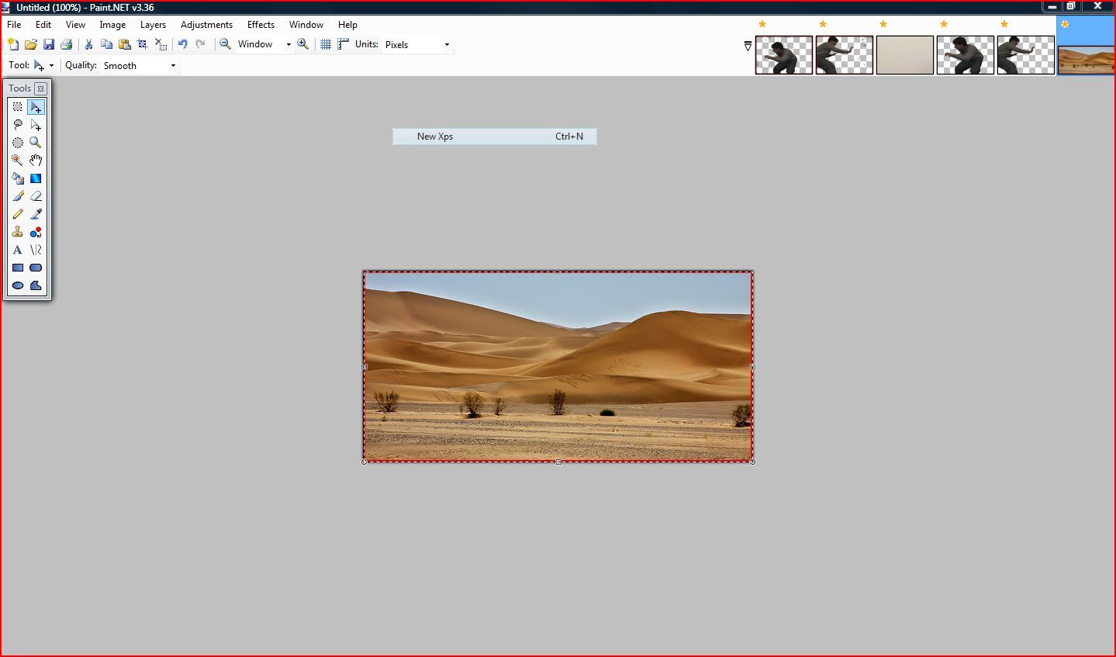Select the Magic Wand tool

(x=17, y=160)
